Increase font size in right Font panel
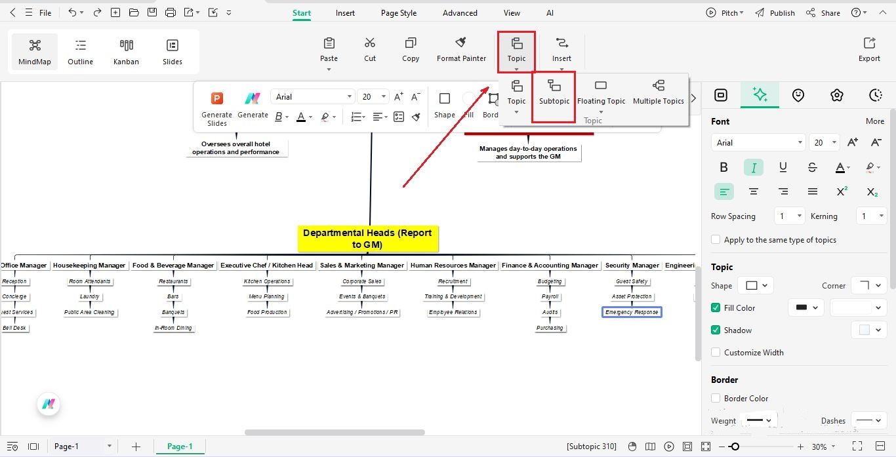This screenshot has width=896, height=457. click(853, 142)
